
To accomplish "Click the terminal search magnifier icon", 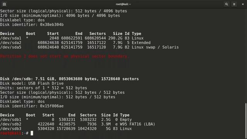I will [227, 4].
